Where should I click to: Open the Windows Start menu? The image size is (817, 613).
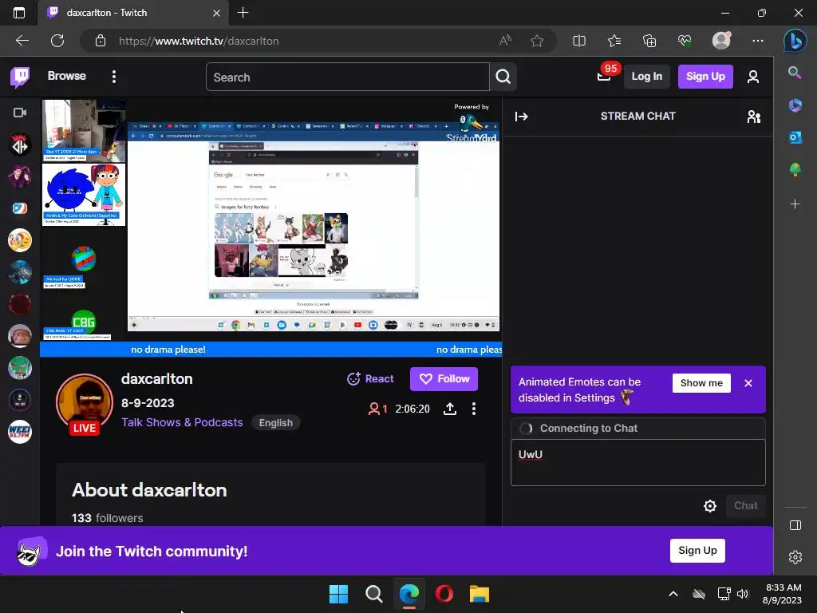tap(338, 594)
